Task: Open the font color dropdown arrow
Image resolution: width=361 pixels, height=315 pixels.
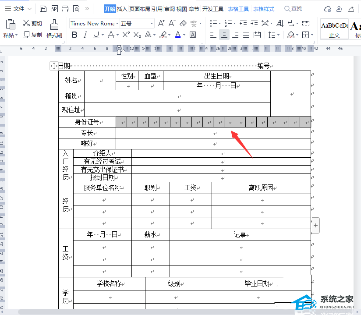Action: tap(184, 35)
